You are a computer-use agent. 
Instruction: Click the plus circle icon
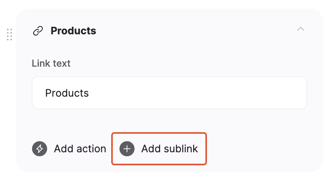pos(127,149)
